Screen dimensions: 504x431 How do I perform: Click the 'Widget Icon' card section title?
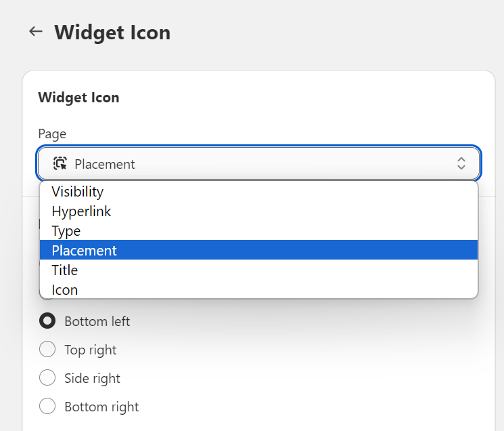coord(78,98)
